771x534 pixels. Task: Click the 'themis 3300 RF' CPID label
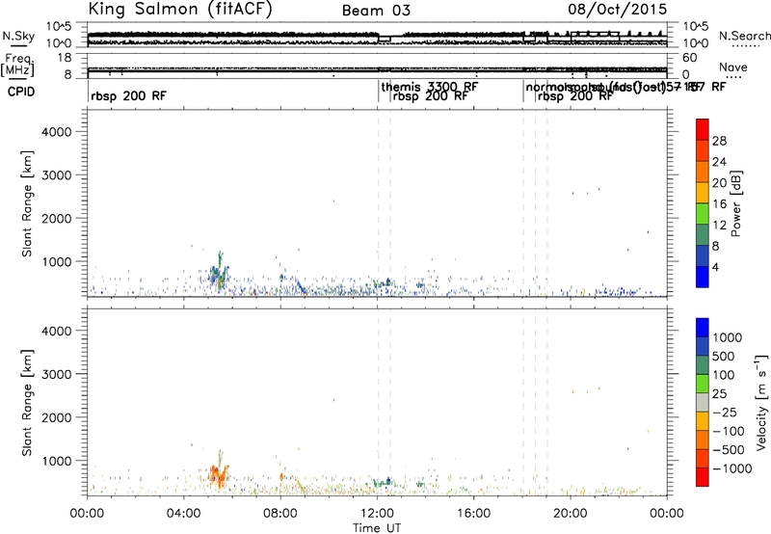point(430,87)
